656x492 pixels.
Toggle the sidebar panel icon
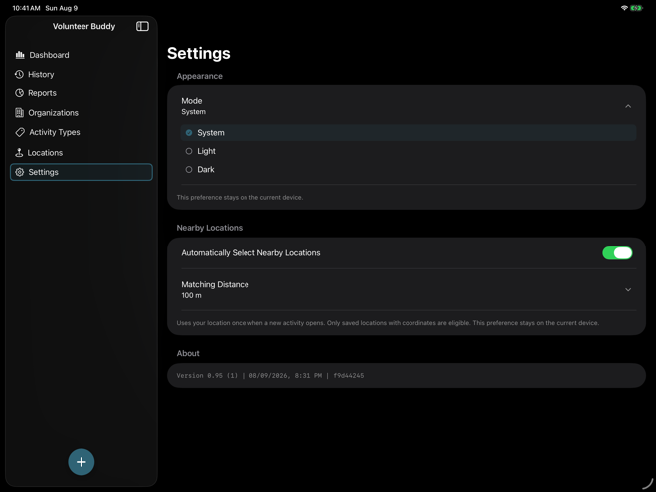[x=142, y=26]
